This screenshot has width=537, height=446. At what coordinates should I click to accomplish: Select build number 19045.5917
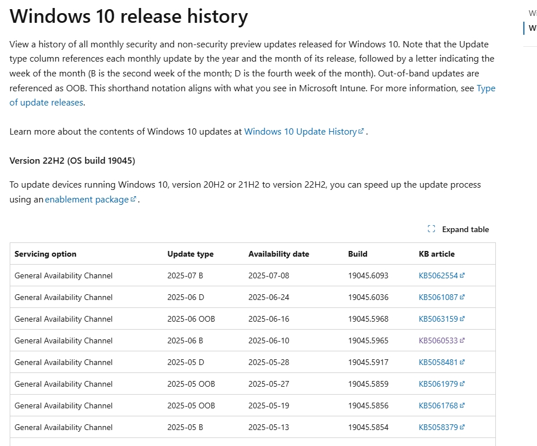click(368, 362)
